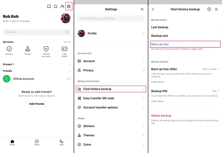Click the add friend icon
Screen dimensions: 222x153
tap(62, 6)
